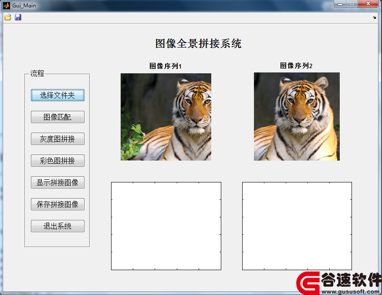
Task: Click the 保存拼接图像 button
Action: tap(57, 204)
